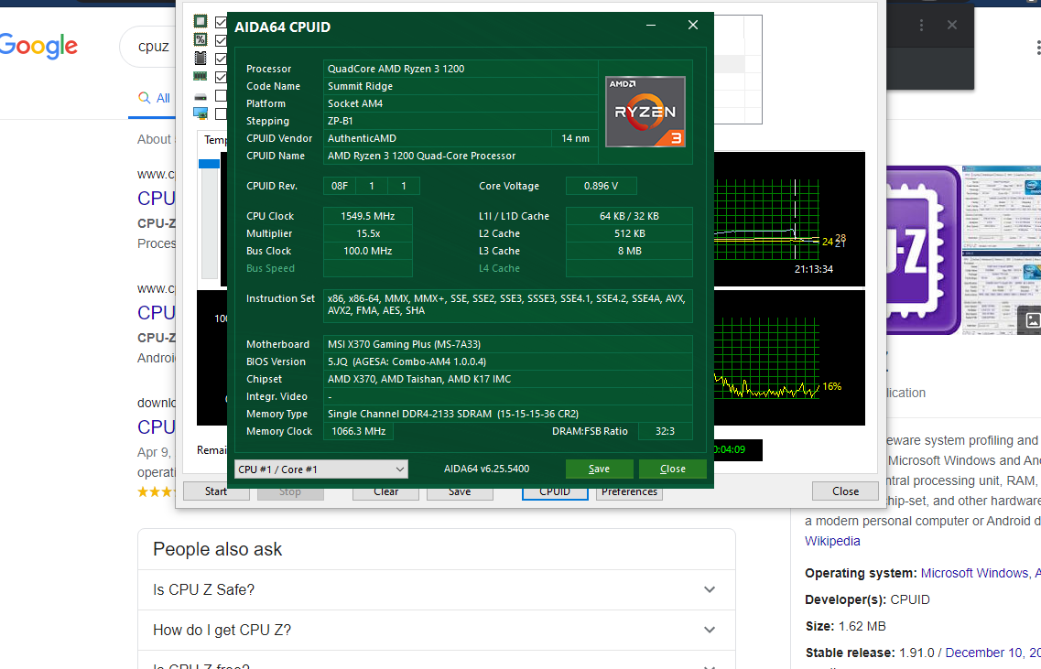
Task: Click the Clear button in stability test
Action: pyautogui.click(x=385, y=493)
